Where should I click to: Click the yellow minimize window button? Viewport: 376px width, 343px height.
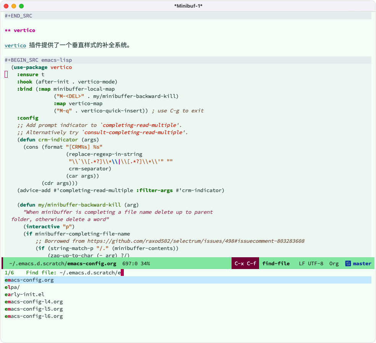pos(14,6)
